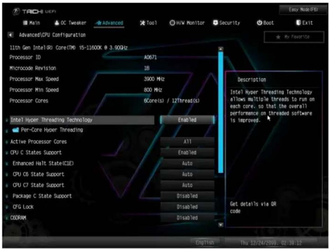This screenshot has width=330, height=249.
Task: Switch to Easy Mode (F6)
Action: [x=303, y=10]
